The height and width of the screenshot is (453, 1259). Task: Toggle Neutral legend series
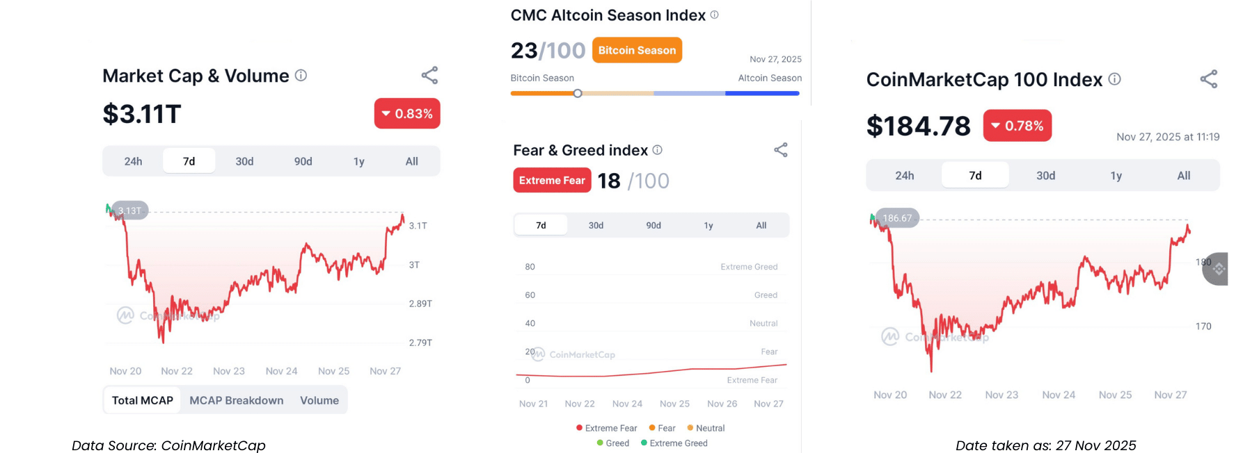coord(706,428)
